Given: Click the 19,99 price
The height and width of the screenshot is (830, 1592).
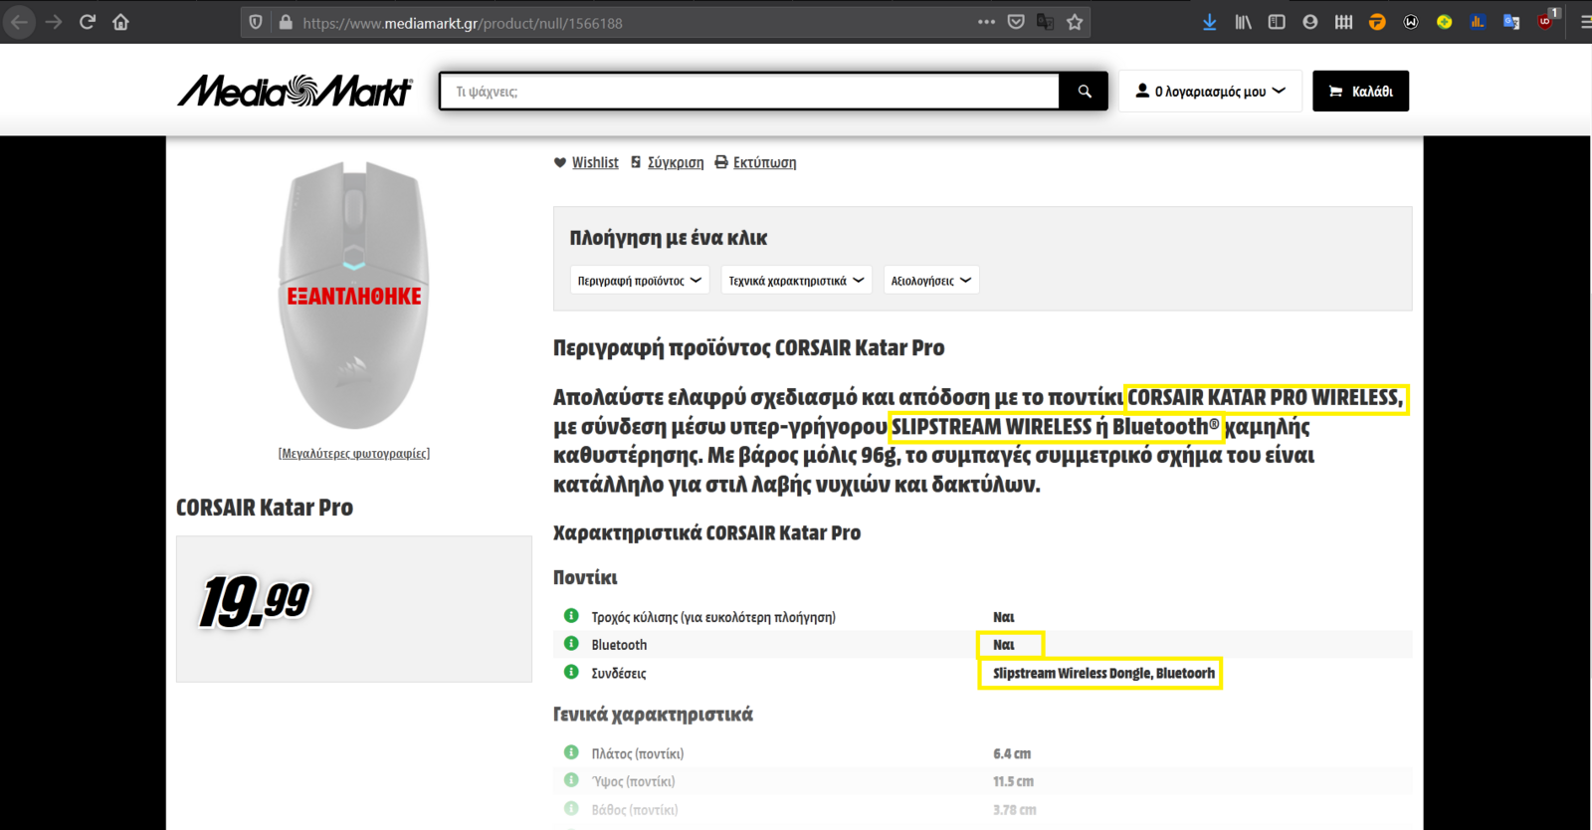Looking at the screenshot, I should point(255,602).
